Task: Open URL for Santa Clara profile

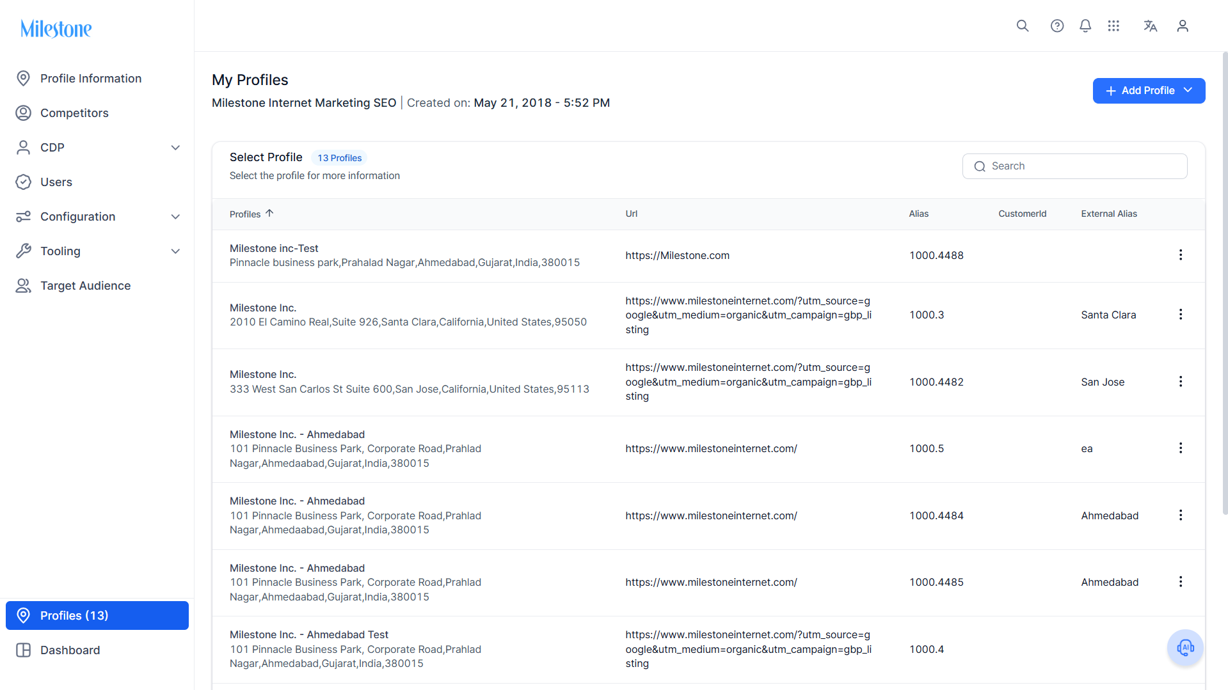Action: pyautogui.click(x=748, y=315)
